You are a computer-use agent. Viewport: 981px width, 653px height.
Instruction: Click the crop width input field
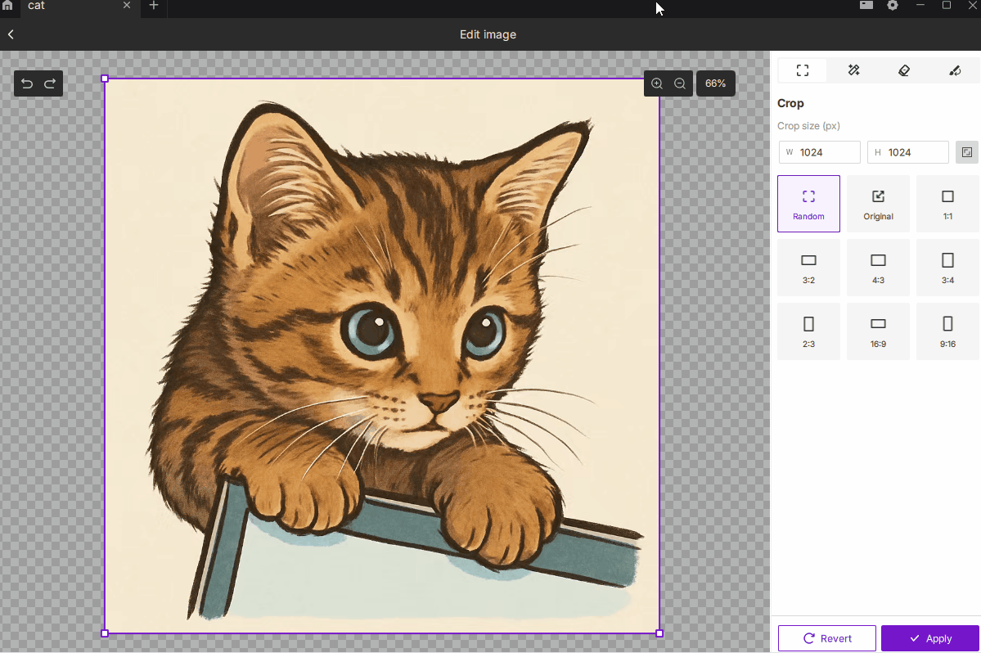coord(826,152)
